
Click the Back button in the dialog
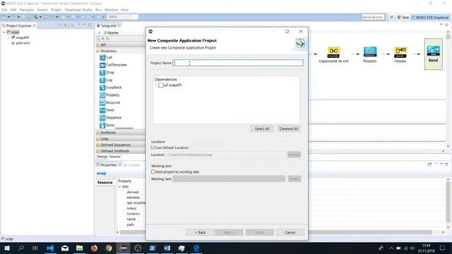[200, 232]
